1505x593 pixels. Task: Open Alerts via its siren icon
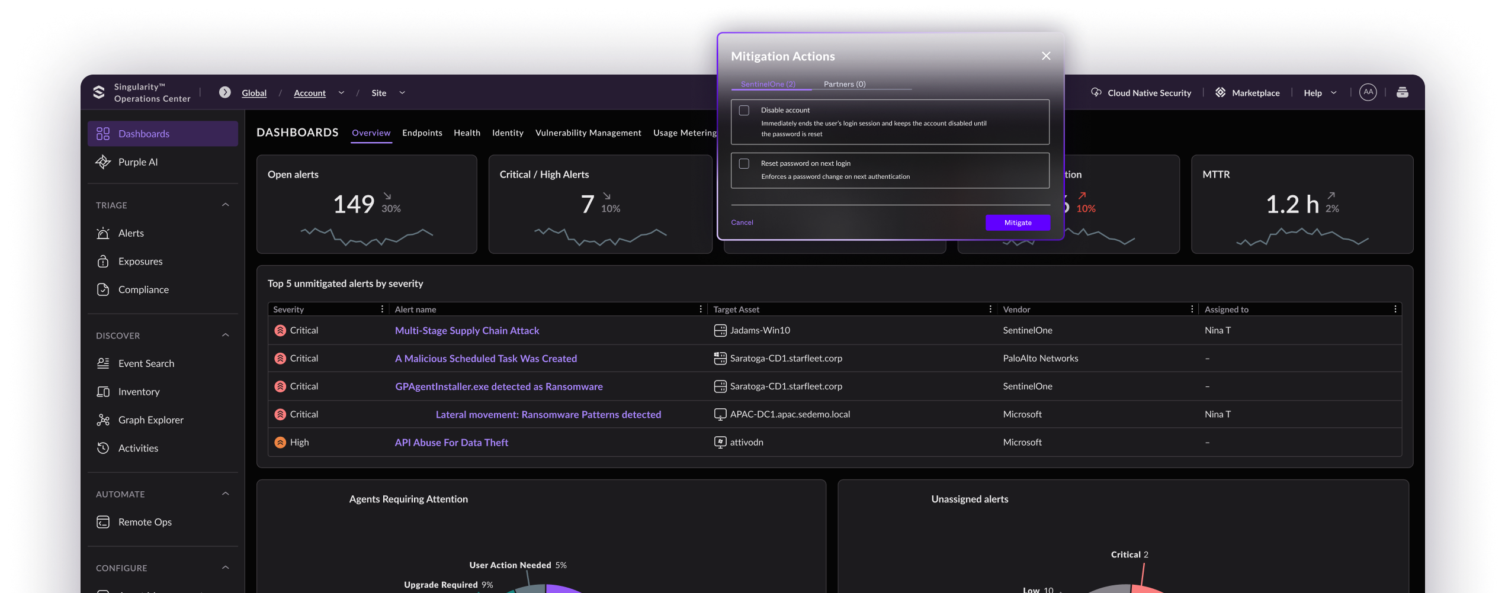point(103,233)
